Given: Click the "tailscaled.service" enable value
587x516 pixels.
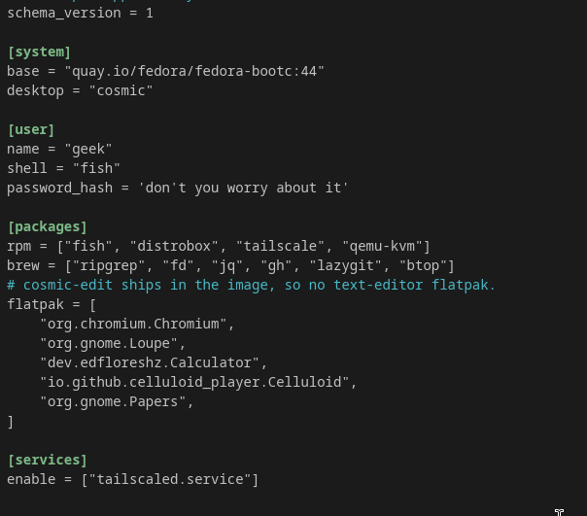Looking at the screenshot, I should coord(170,479).
